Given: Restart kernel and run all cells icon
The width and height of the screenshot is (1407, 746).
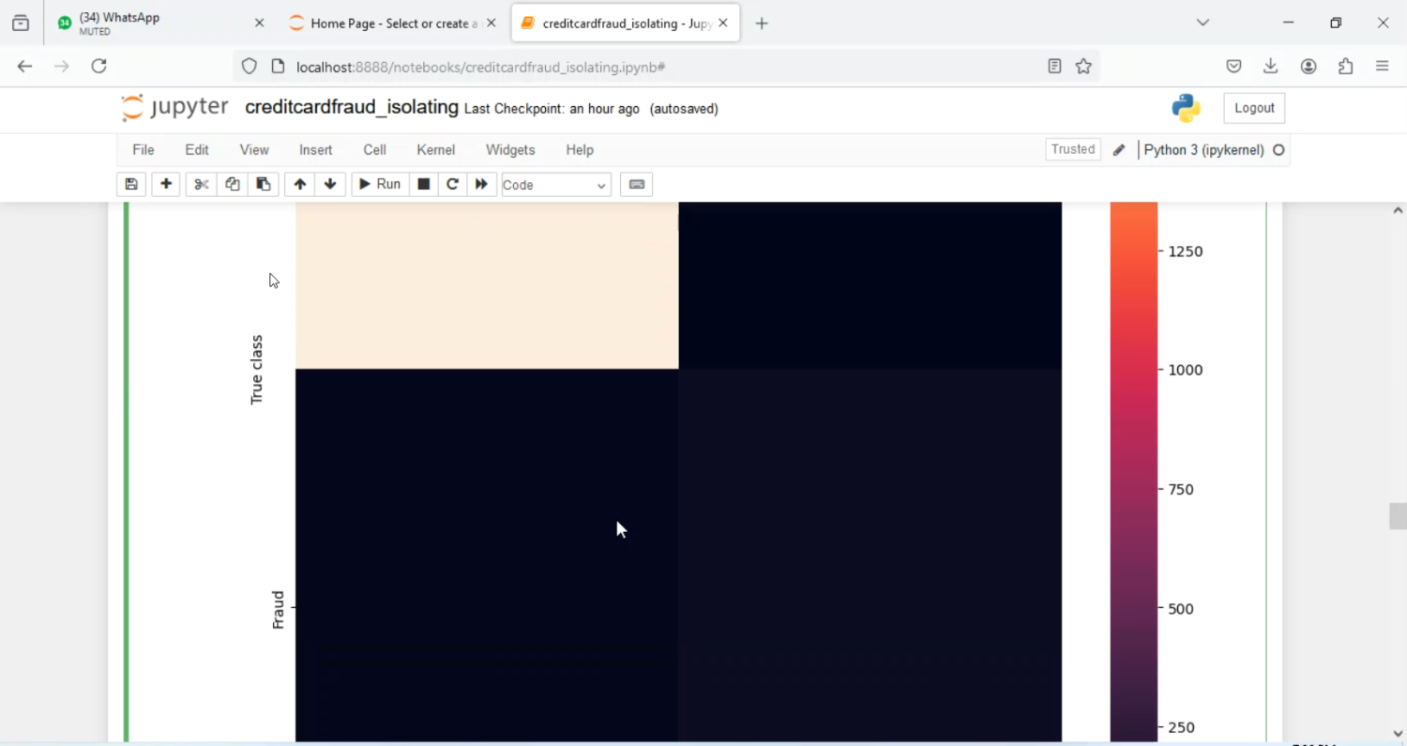Looking at the screenshot, I should click(x=481, y=185).
